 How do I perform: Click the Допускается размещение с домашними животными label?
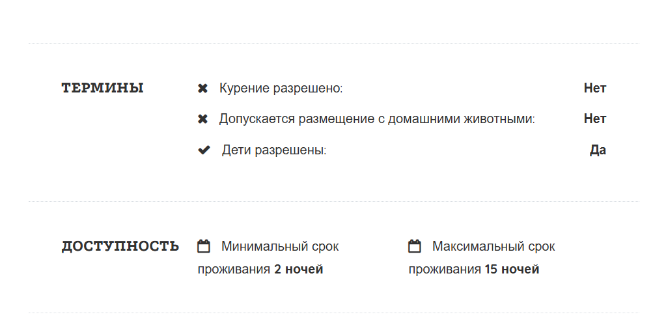(377, 119)
